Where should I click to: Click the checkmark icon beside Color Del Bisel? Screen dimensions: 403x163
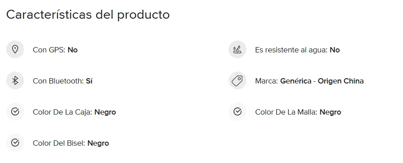tap(15, 143)
